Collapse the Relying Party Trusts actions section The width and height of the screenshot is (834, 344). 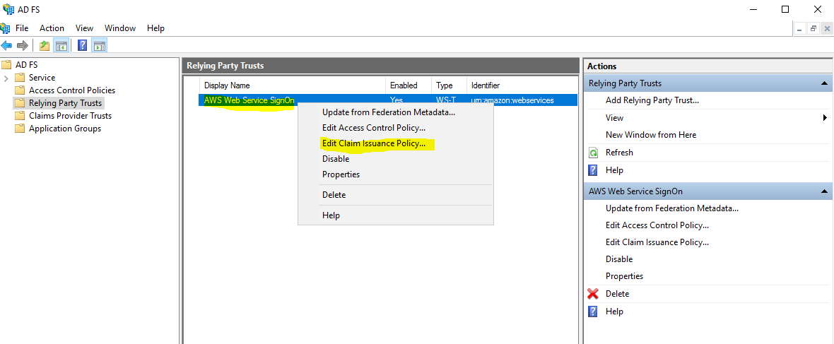click(x=824, y=83)
